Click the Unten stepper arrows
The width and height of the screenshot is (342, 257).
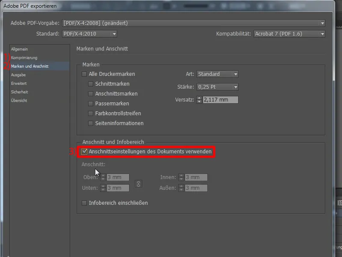(x=103, y=188)
